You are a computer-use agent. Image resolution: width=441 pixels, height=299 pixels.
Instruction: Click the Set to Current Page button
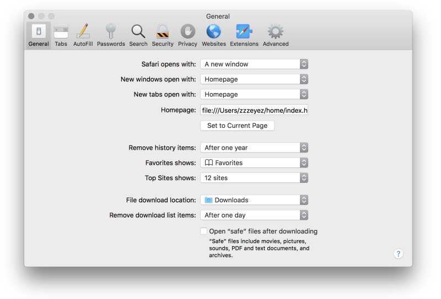coord(237,126)
